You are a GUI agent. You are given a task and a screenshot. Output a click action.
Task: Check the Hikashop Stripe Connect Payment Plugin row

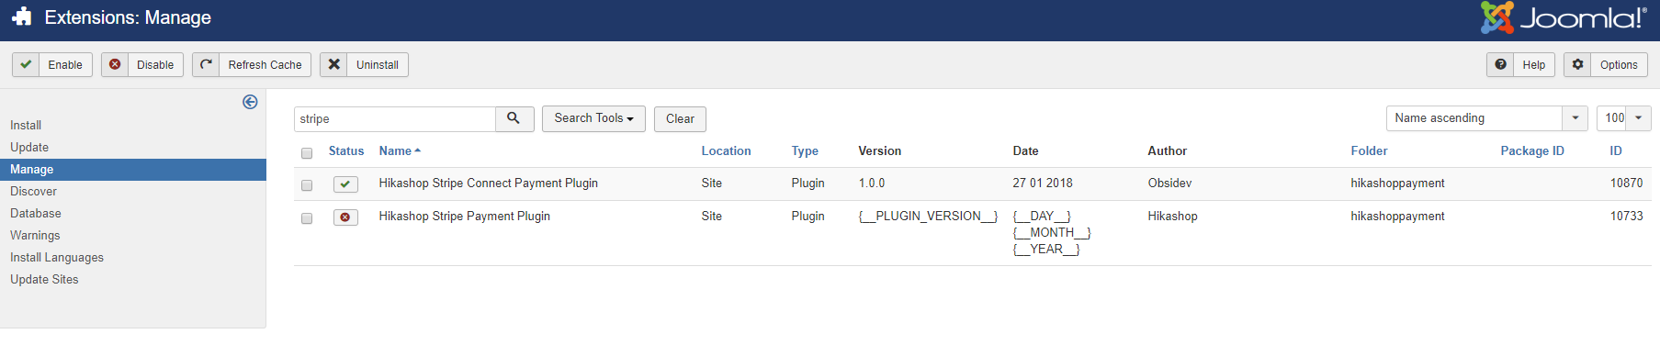click(x=307, y=185)
